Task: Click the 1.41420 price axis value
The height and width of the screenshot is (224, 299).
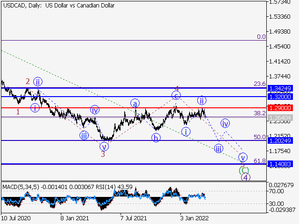Action: click(x=280, y=62)
